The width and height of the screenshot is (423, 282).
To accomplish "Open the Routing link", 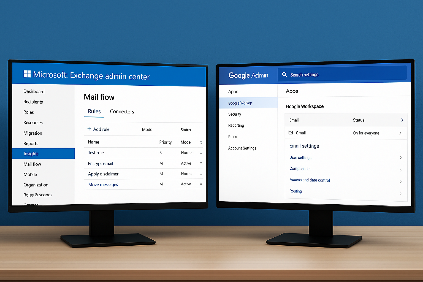I will pyautogui.click(x=295, y=191).
